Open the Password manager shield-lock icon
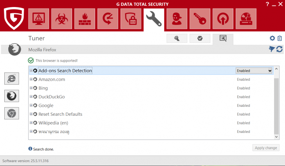 point(131,19)
